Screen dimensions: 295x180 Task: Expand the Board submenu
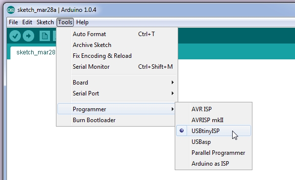117,83
